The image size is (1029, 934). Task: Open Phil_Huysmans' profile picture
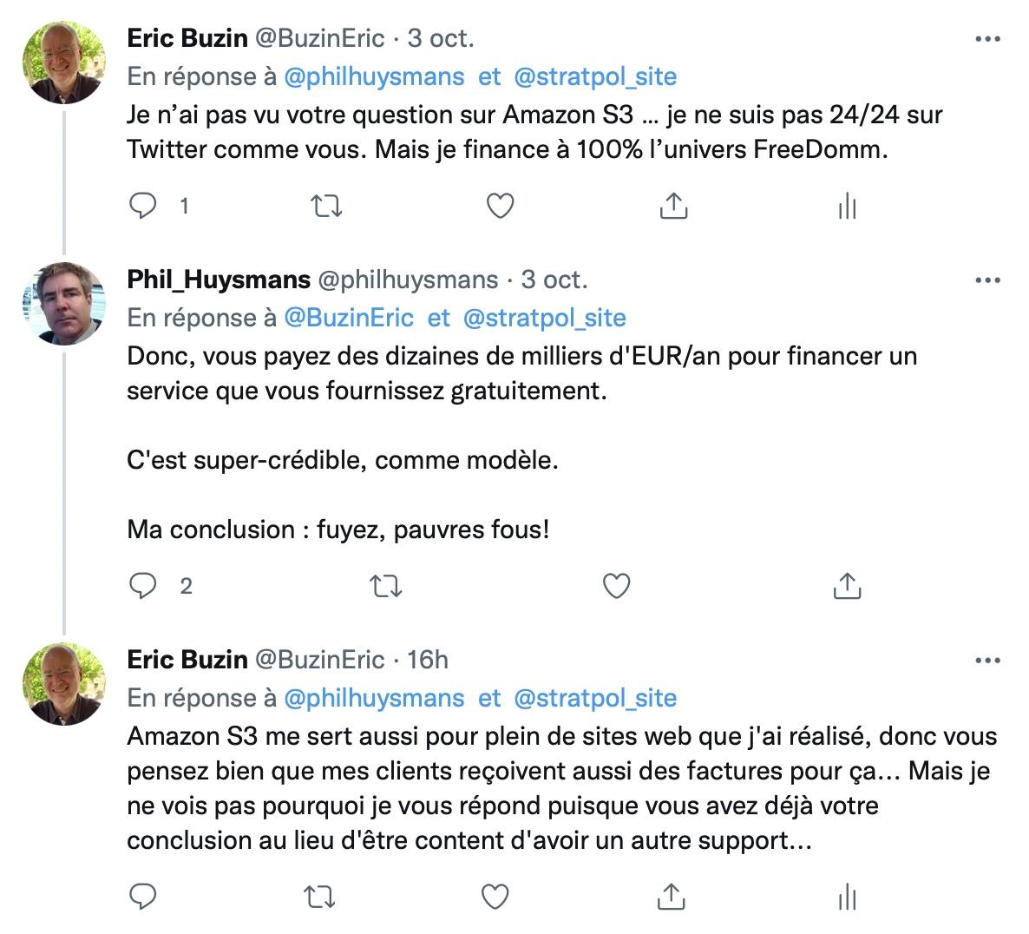coord(63,303)
